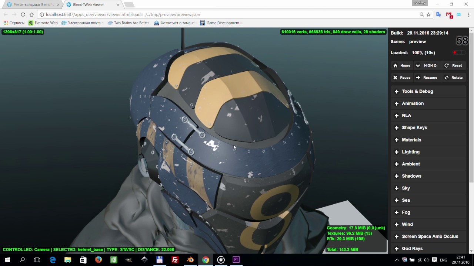Launch Firefox from the taskbar
Screen dimensions: 474x266
[x=98, y=260]
